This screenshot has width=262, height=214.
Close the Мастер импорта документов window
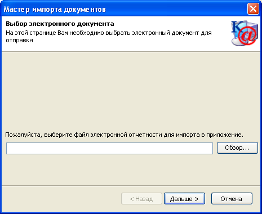click(x=253, y=9)
